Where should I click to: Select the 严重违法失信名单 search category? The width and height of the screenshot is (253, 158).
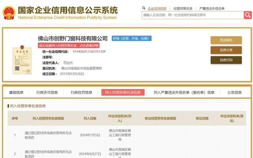point(212,9)
